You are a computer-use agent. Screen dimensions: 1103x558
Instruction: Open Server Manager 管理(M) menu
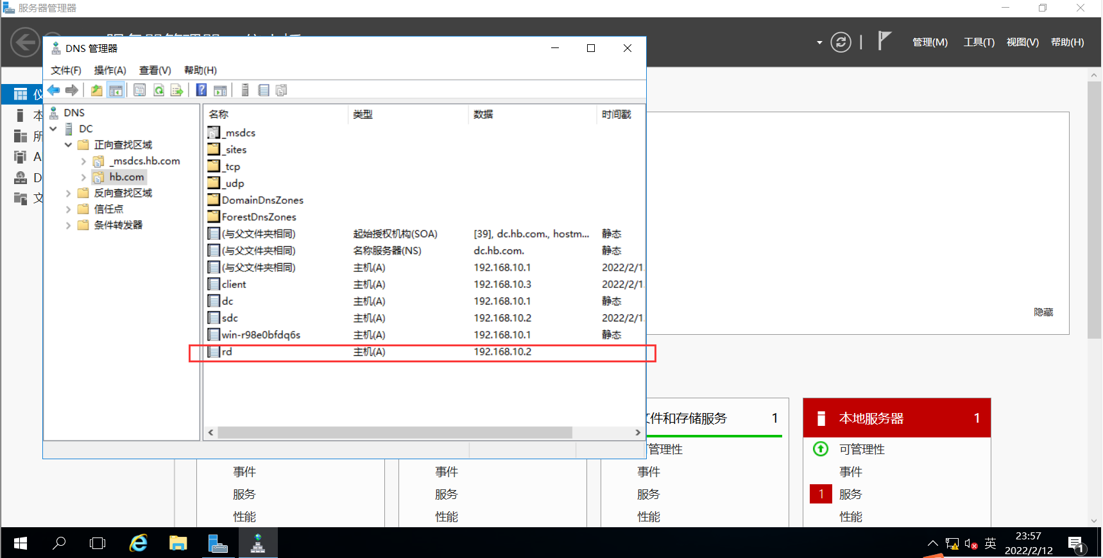(930, 42)
